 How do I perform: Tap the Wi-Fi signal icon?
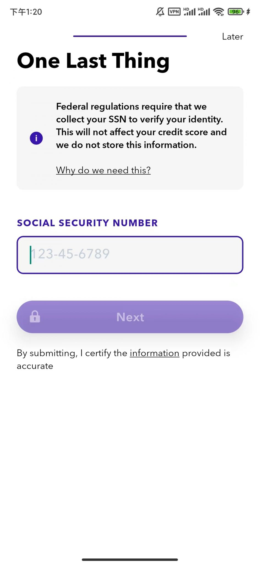[219, 12]
